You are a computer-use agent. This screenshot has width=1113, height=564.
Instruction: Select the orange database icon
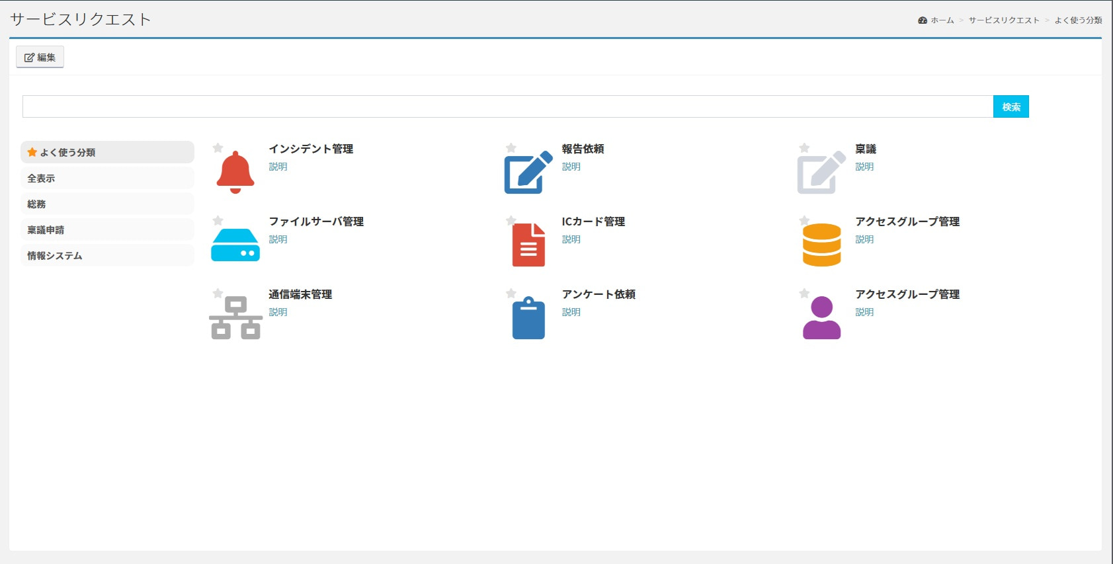[821, 245]
